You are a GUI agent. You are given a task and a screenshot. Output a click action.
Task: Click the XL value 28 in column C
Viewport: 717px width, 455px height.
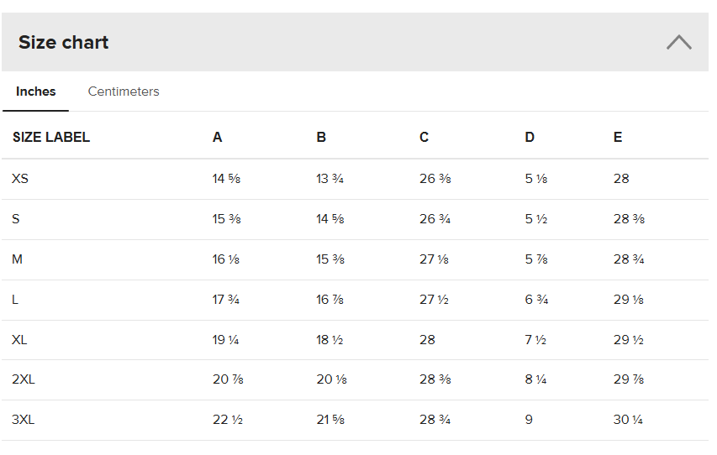pos(427,340)
